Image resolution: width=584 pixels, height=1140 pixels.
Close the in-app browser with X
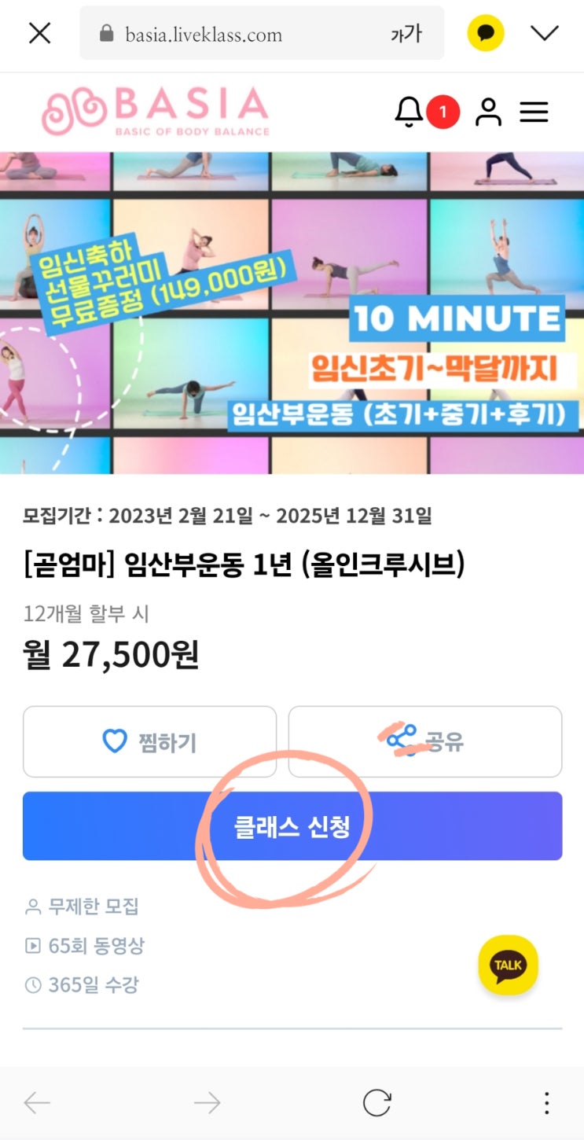[39, 33]
